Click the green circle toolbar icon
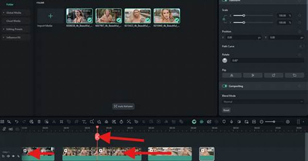 pyautogui.click(x=194, y=122)
